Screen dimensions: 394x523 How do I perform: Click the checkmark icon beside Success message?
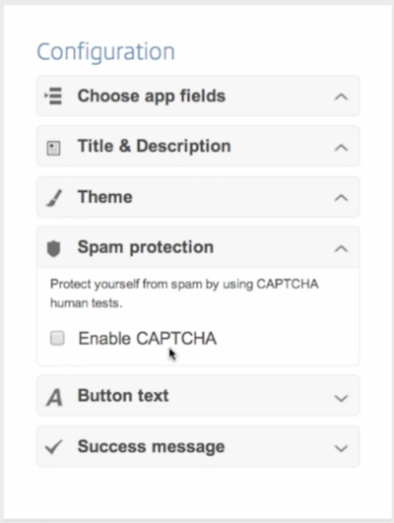(54, 447)
